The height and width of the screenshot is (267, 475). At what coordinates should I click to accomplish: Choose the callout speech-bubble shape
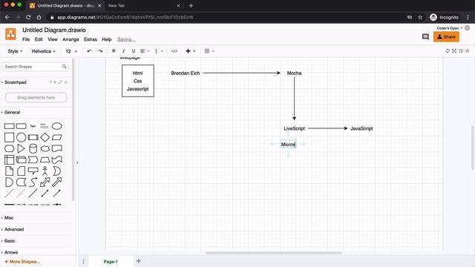pos(33,171)
